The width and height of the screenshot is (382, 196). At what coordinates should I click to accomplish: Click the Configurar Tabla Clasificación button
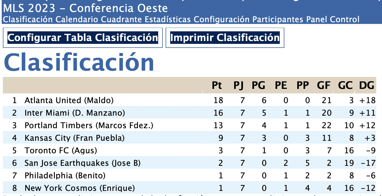[x=83, y=38]
